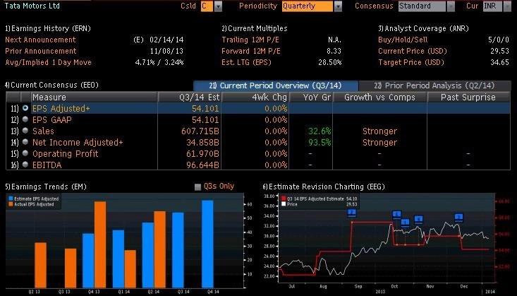Open Estimate Revision Charting (EEG) section link

[x=324, y=187]
